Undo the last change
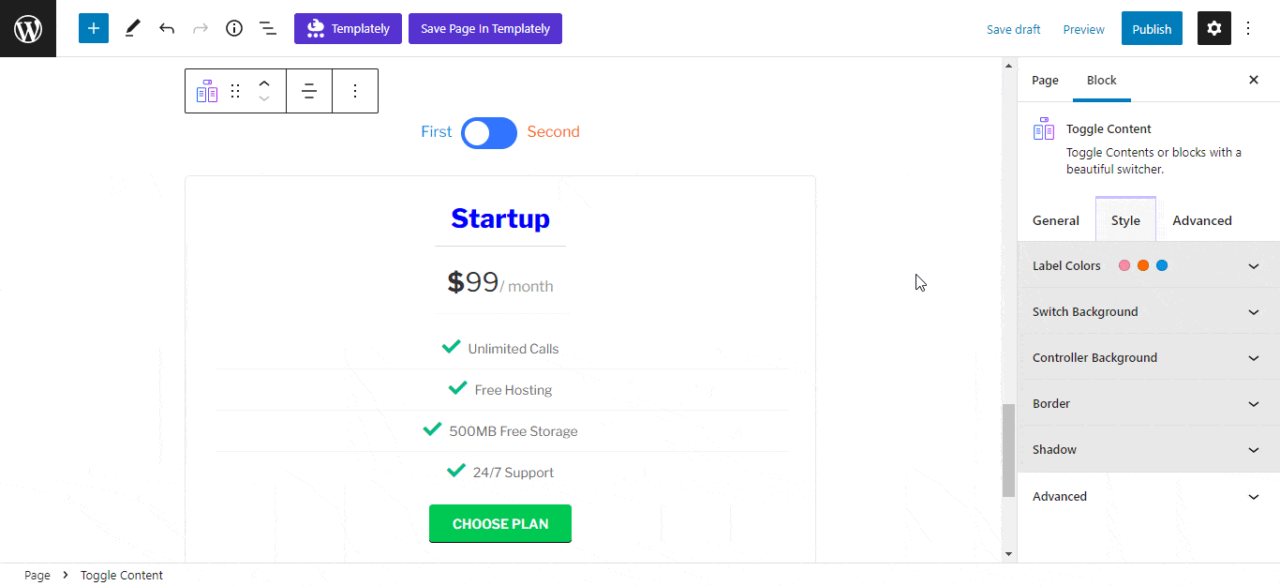The height and width of the screenshot is (586, 1280). [167, 28]
